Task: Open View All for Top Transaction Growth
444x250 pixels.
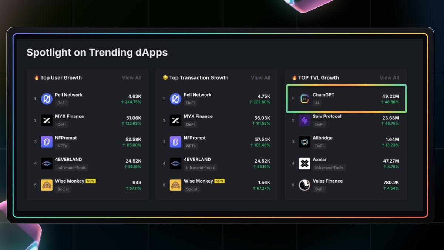Action: [260, 78]
